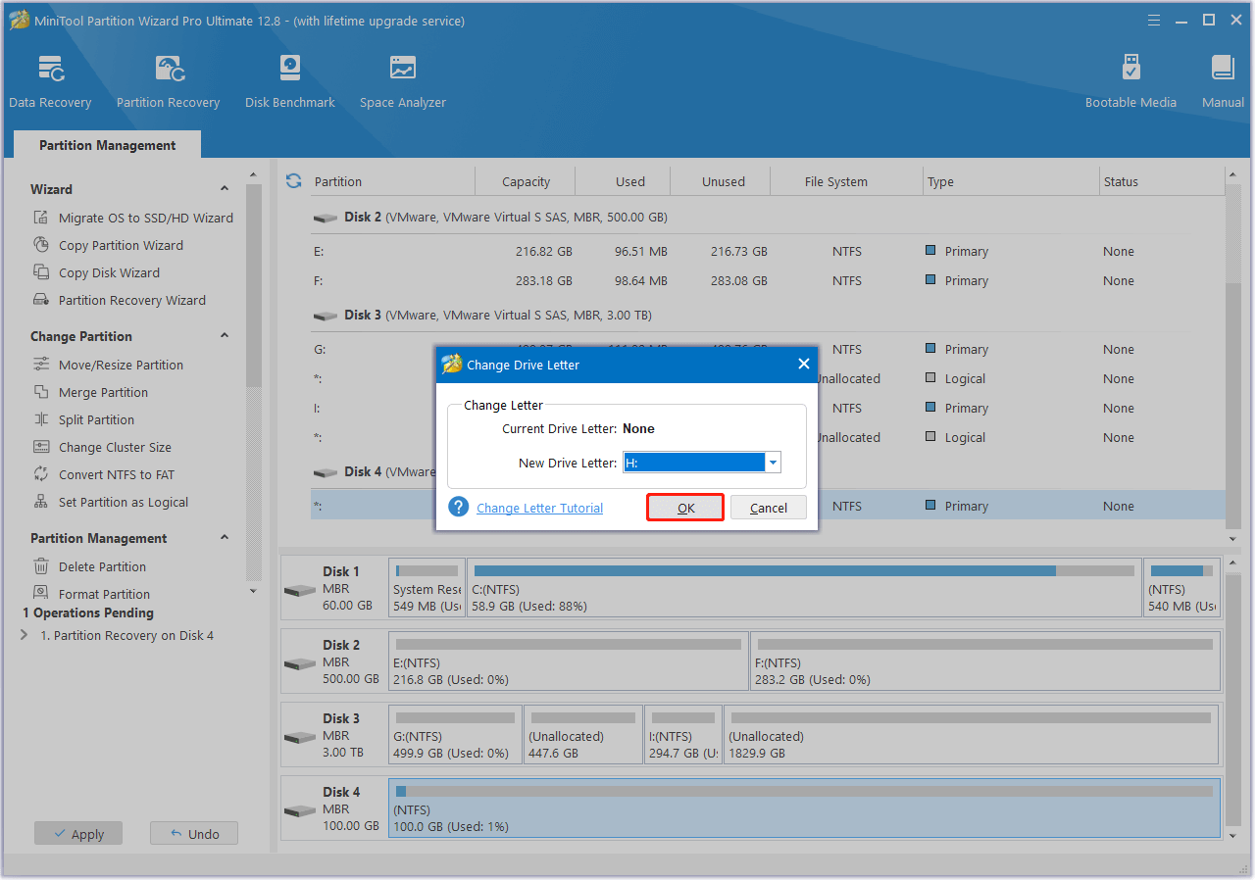Click the Copy Partition Wizard icon

[41, 245]
